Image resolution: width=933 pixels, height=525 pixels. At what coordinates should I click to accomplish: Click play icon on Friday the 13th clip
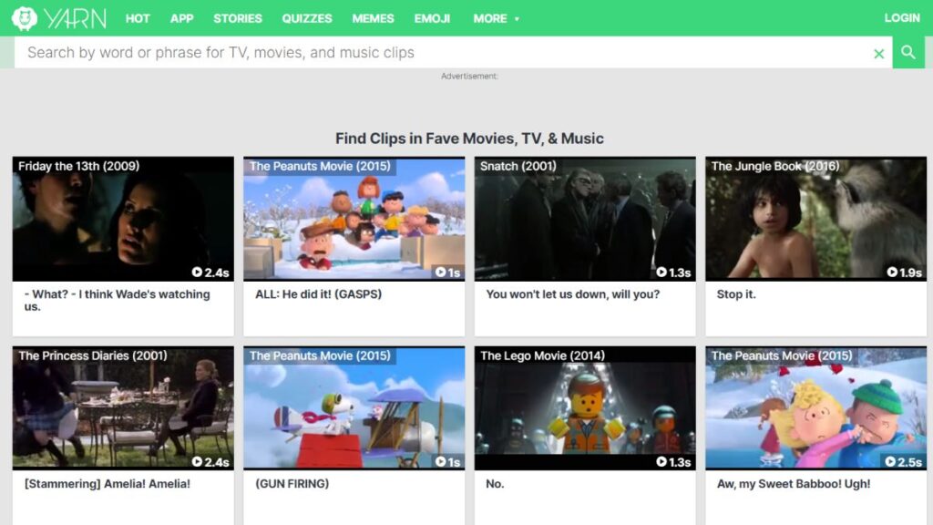point(197,272)
